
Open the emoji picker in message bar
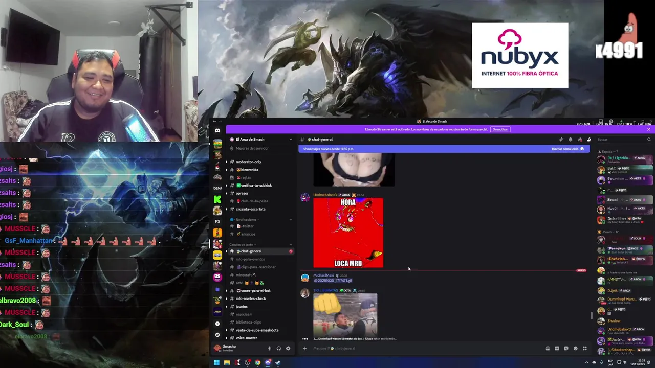pyautogui.click(x=575, y=348)
